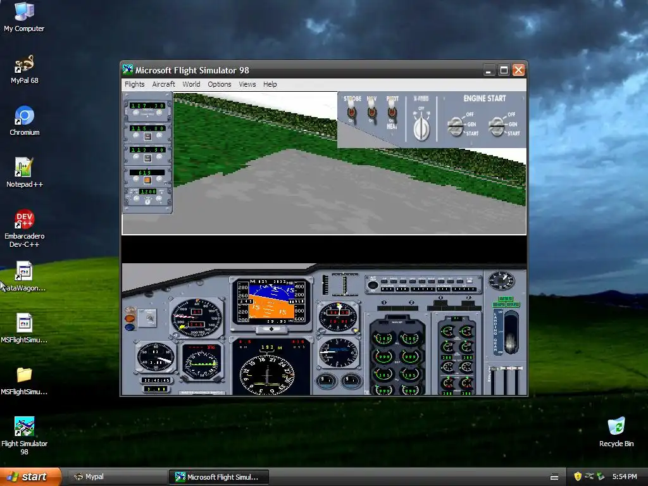Click the security shield tray icon
Image resolution: width=648 pixels, height=486 pixels.
(x=578, y=477)
